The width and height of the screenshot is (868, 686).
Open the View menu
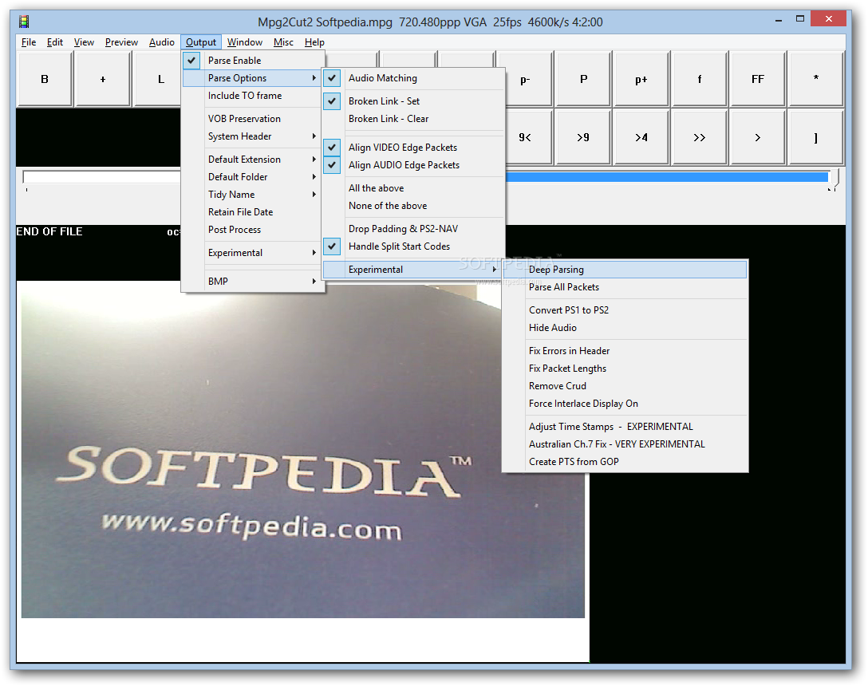pos(84,42)
